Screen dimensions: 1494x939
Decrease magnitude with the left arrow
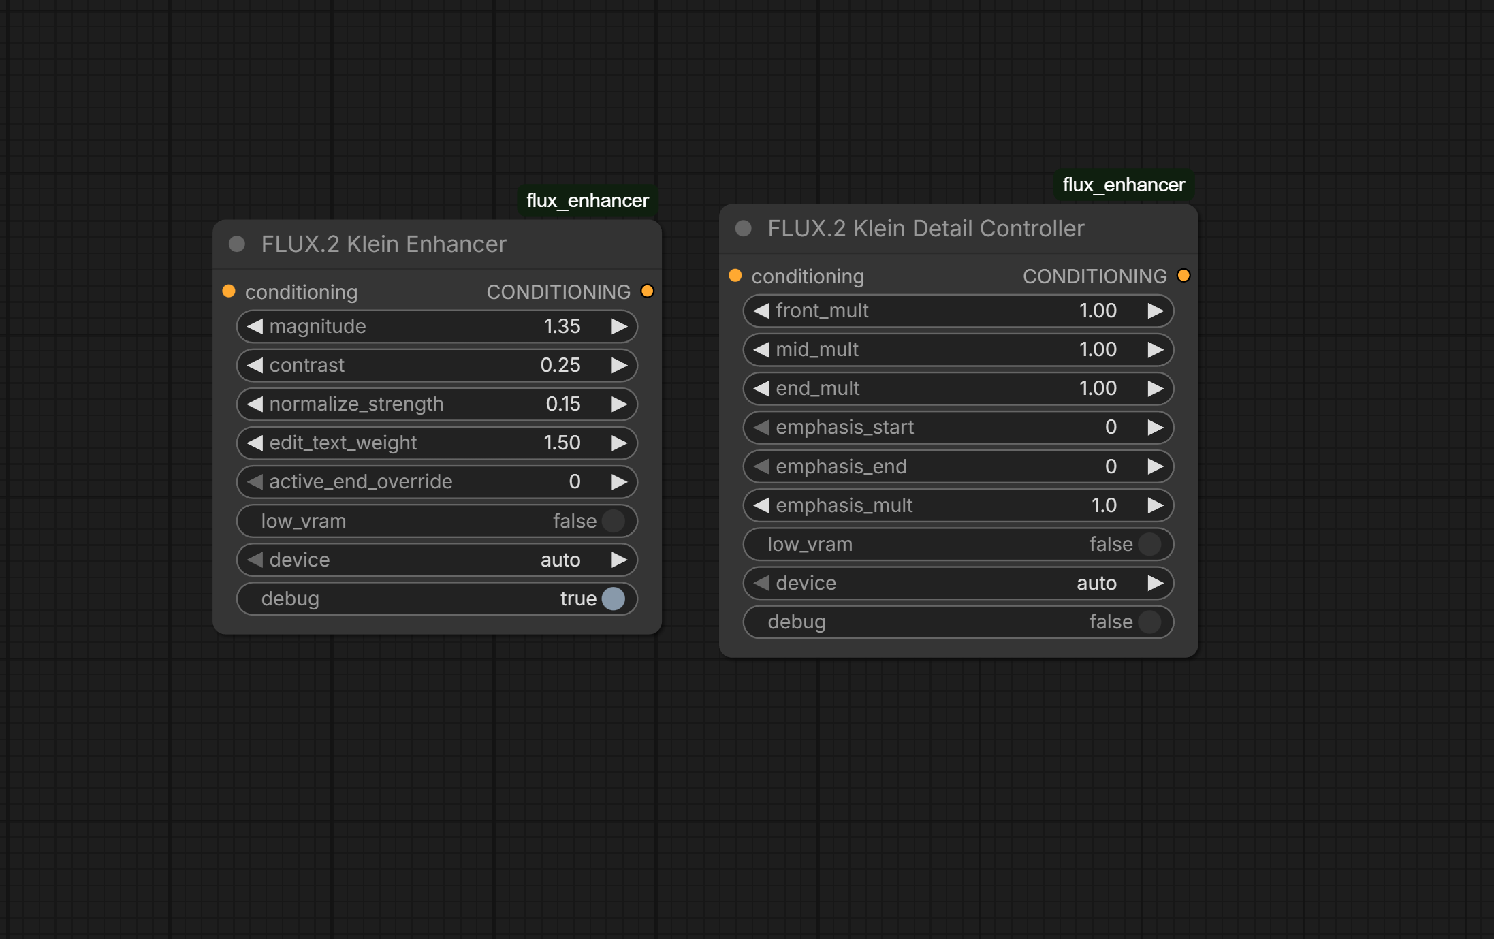click(x=255, y=326)
